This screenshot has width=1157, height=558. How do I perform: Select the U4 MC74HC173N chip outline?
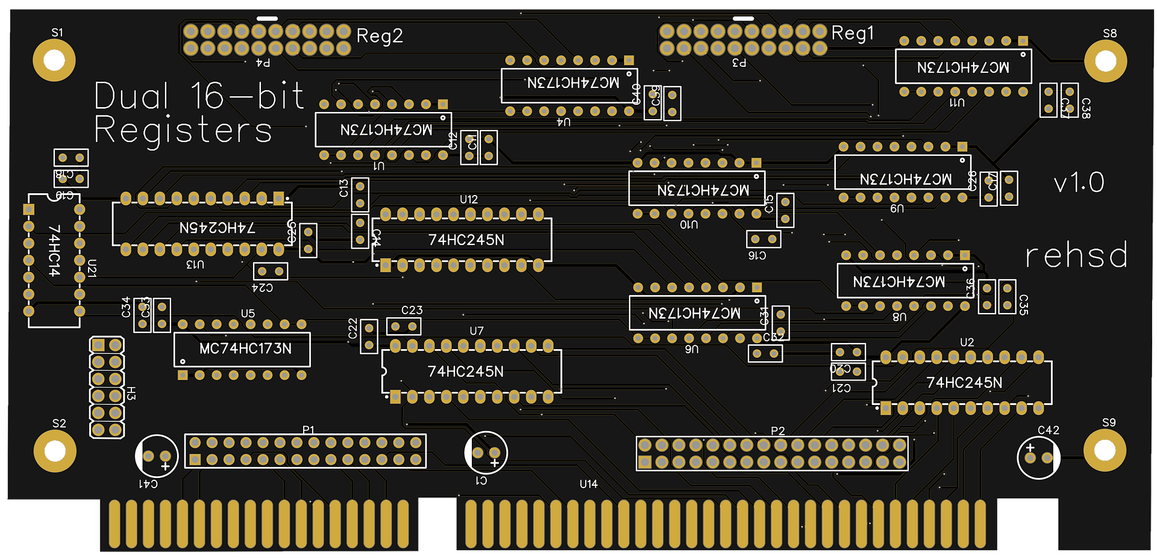569,85
